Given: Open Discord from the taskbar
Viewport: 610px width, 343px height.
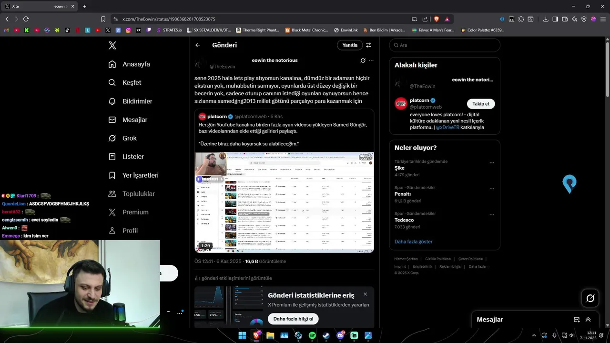Looking at the screenshot, I should tap(340, 335).
